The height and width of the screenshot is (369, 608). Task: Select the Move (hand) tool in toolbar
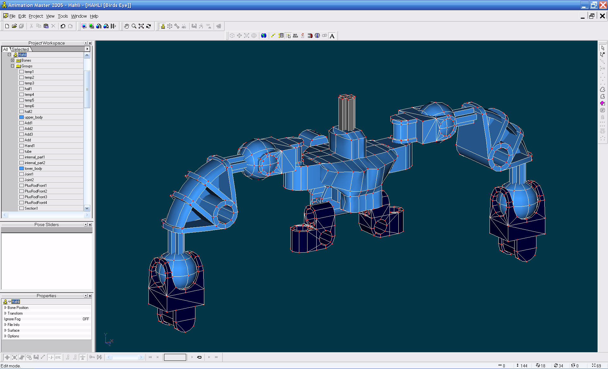pos(126,26)
